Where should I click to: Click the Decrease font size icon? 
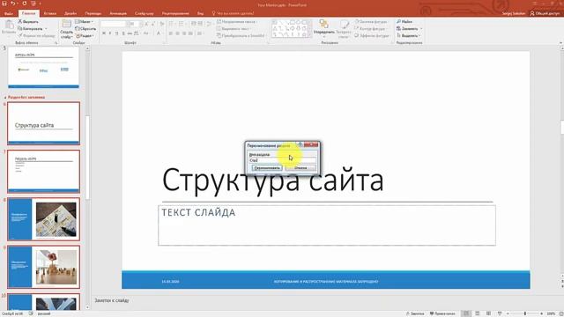point(152,24)
